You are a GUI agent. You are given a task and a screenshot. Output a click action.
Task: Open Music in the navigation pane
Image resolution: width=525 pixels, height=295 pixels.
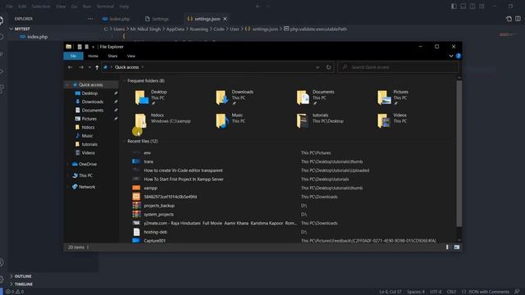84,136
